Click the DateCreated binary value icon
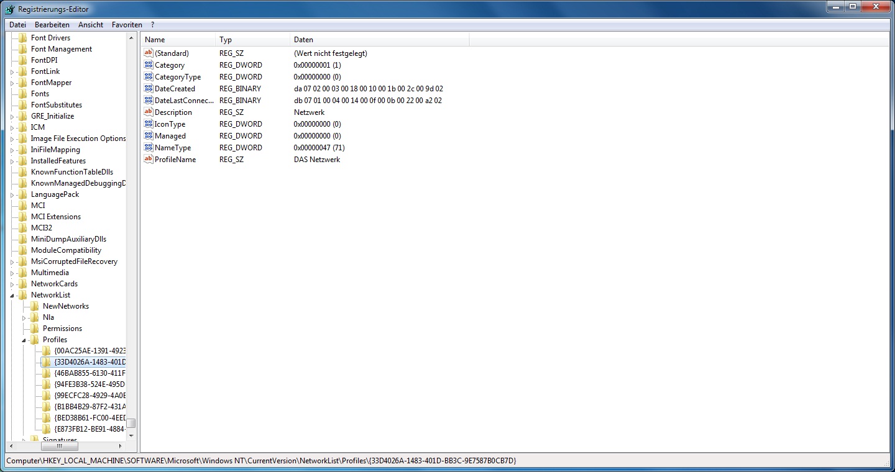This screenshot has width=895, height=472. tap(149, 89)
